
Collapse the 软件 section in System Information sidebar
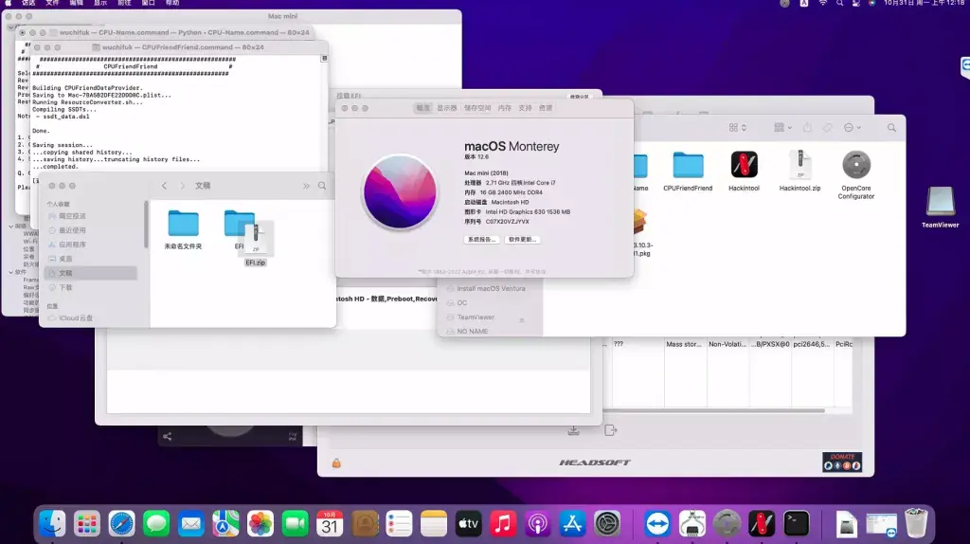(11, 272)
